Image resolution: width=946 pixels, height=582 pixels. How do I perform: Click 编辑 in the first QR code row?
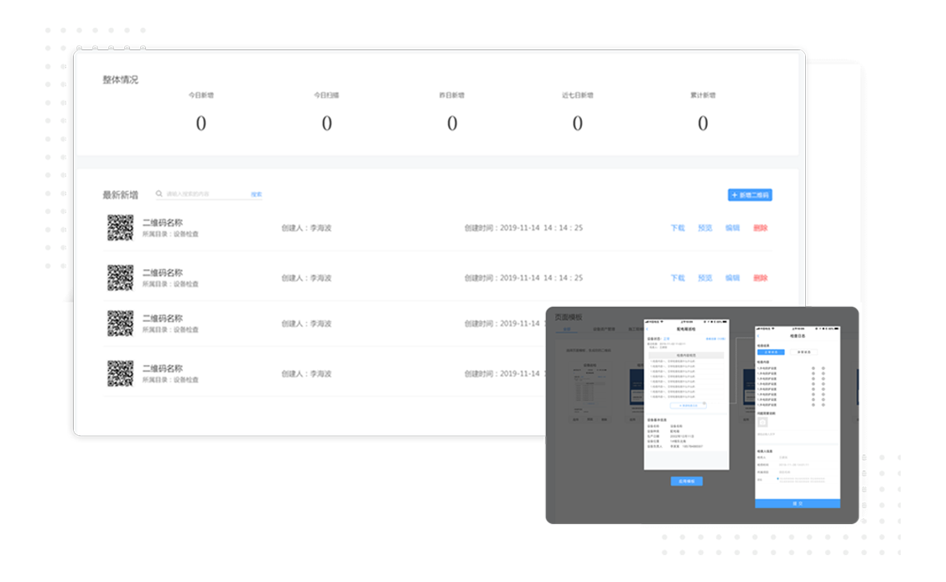coord(732,228)
